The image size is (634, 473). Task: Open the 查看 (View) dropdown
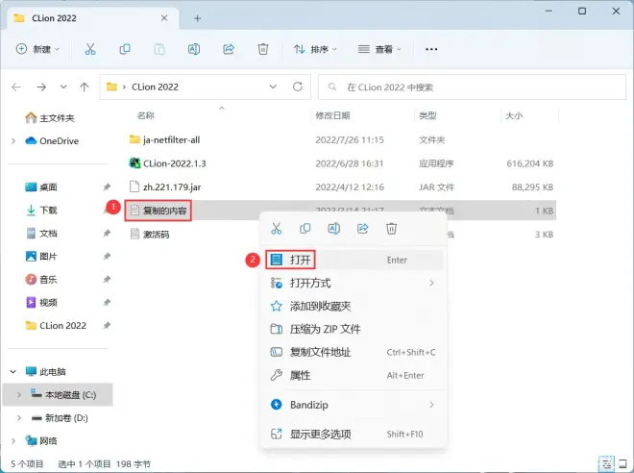coord(380,49)
